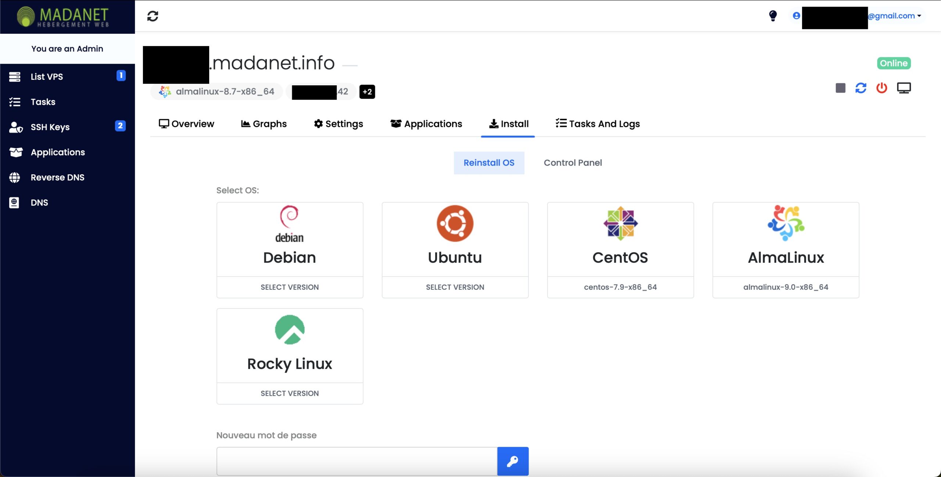Click the Nouveau mot de passe field
The width and height of the screenshot is (941, 477).
tap(357, 461)
